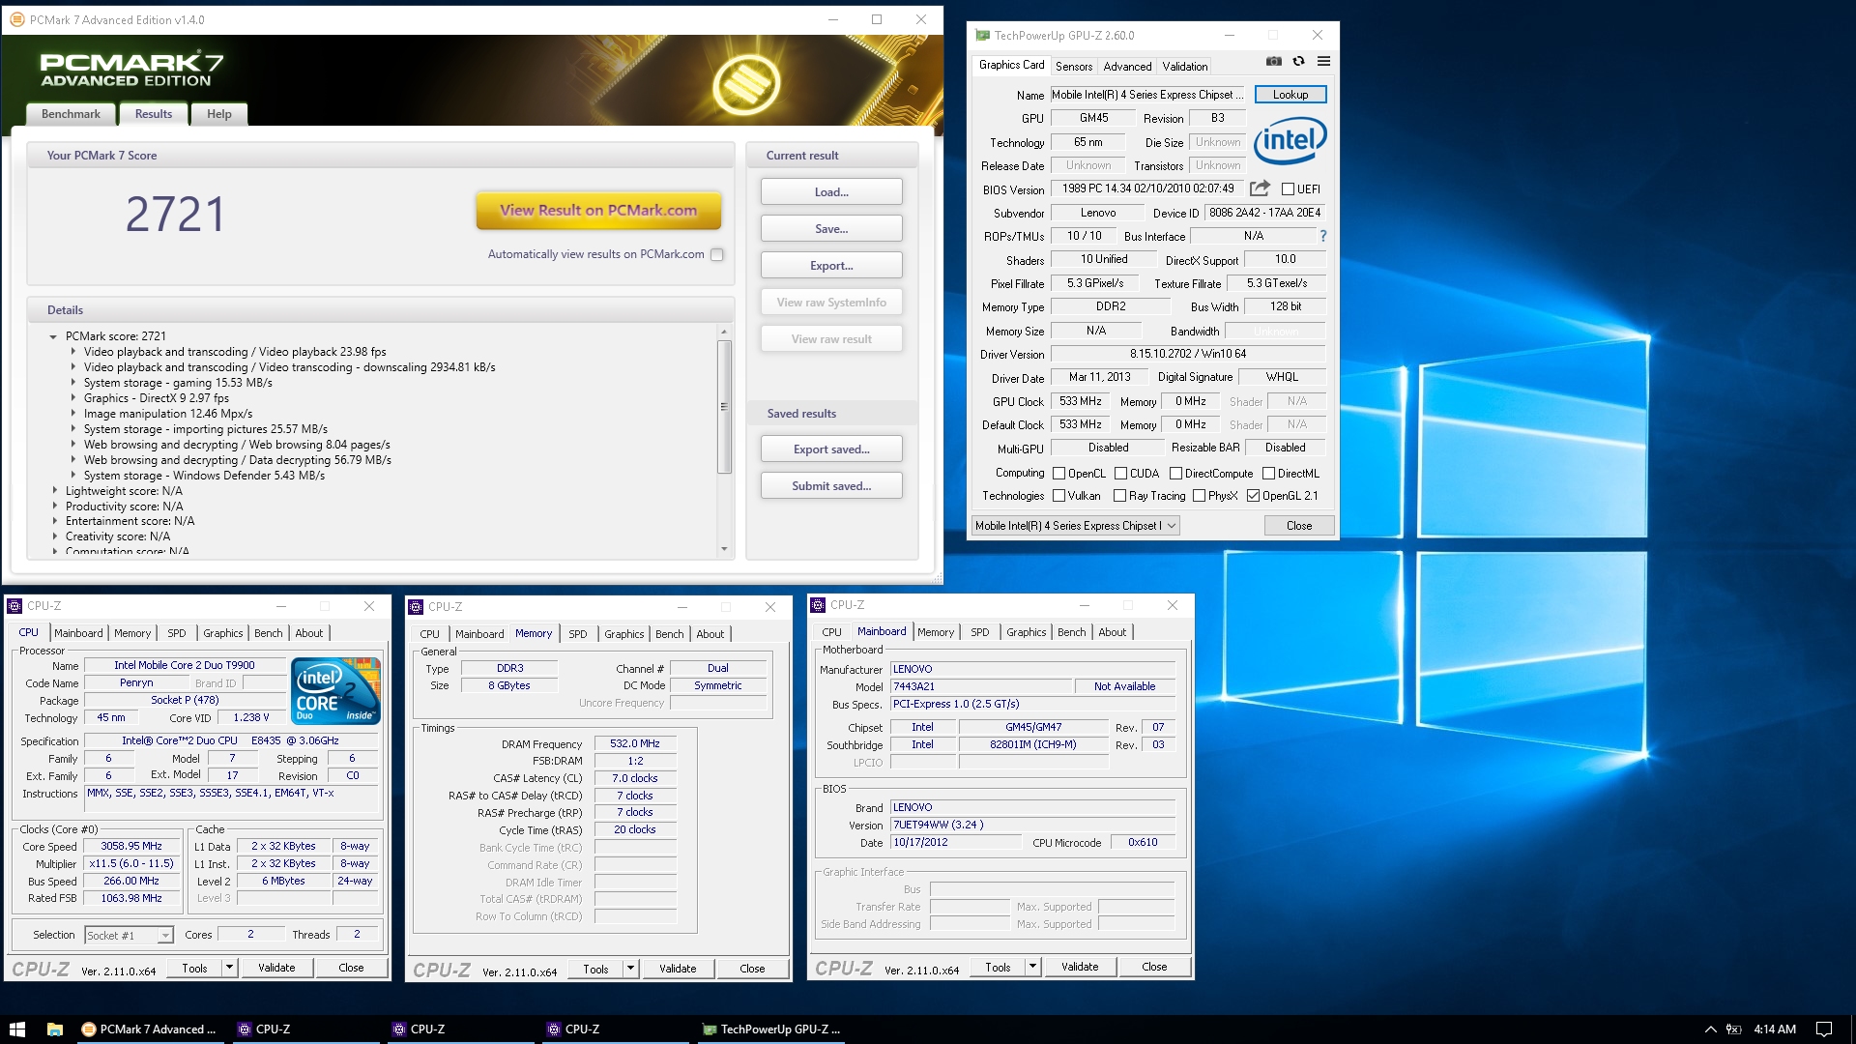Toggle automatically view results on PCMark.com
The width and height of the screenshot is (1856, 1044).
pyautogui.click(x=716, y=254)
